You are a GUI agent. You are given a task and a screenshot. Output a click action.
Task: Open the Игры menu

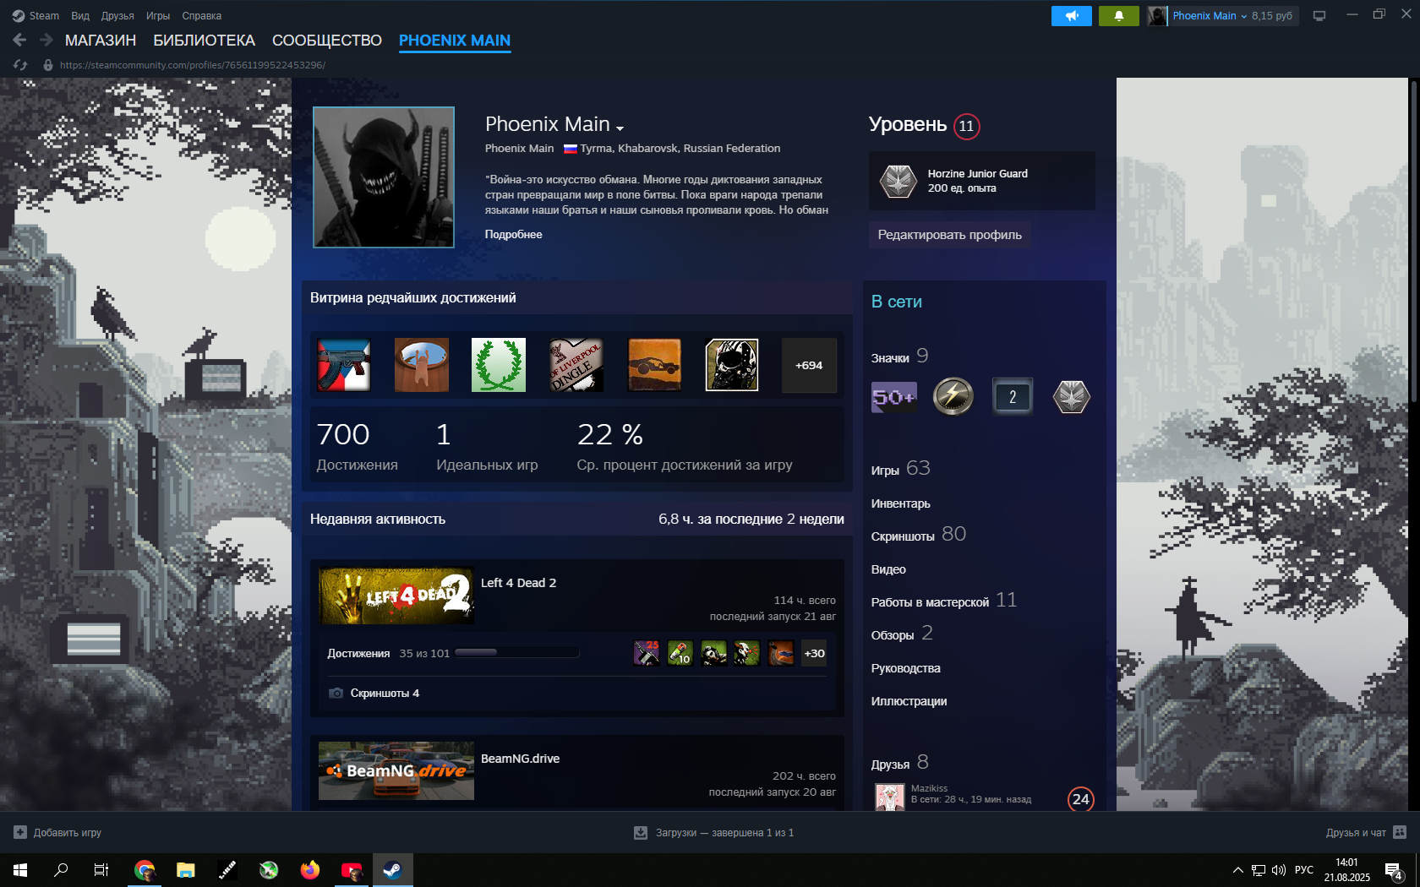click(x=158, y=16)
